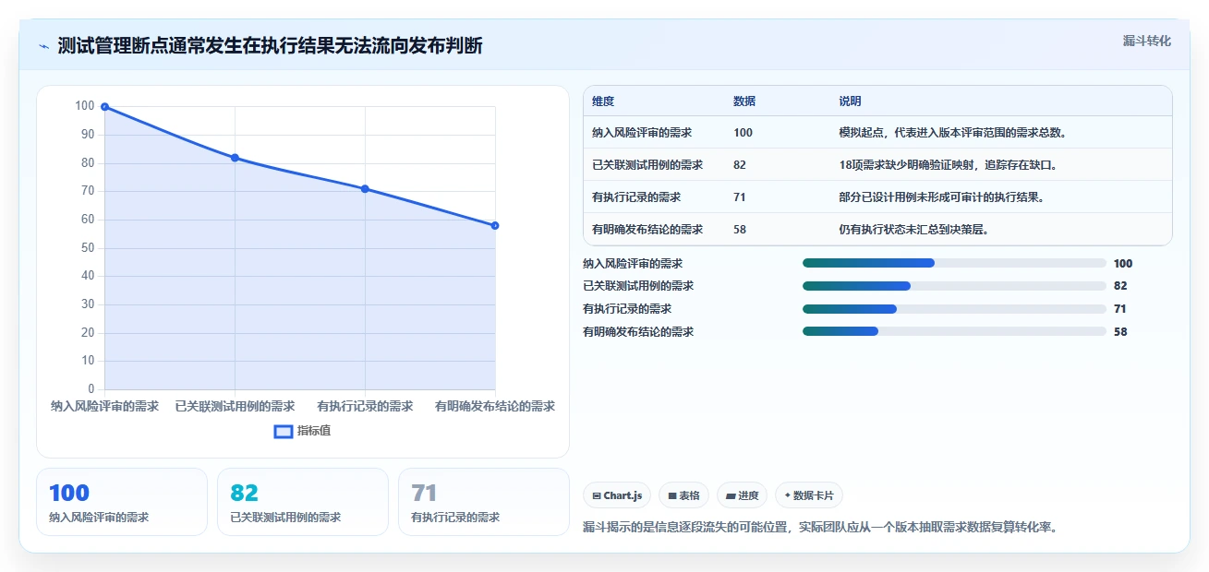Click the 100 data card
Image resolution: width=1209 pixels, height=572 pixels.
[122, 502]
